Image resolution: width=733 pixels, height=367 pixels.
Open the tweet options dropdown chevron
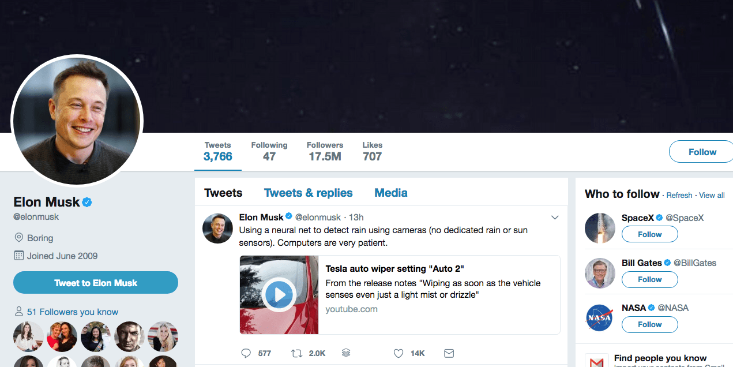(555, 218)
